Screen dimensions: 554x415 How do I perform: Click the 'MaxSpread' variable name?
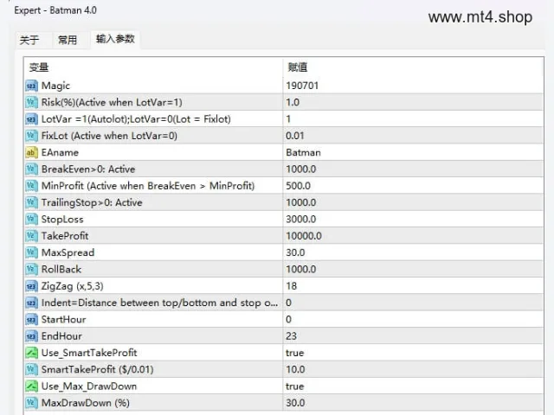[x=68, y=252]
